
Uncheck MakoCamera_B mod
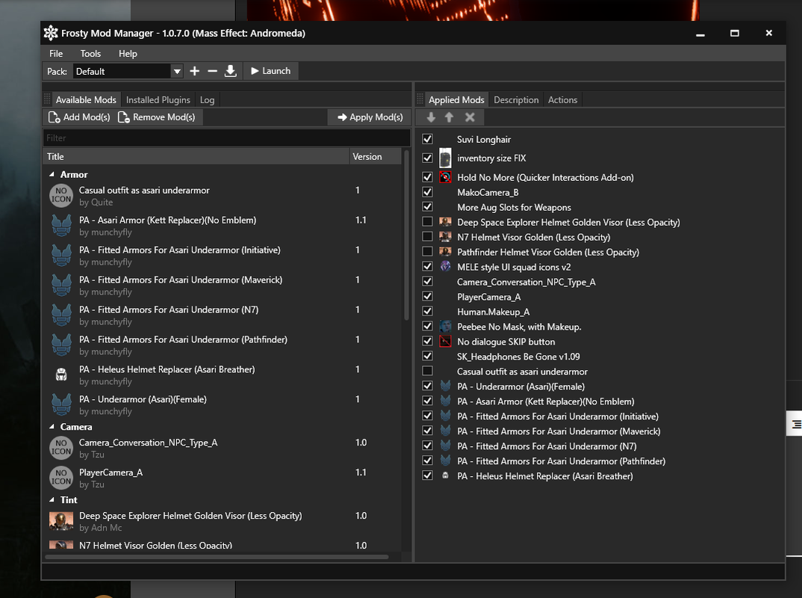pos(428,192)
